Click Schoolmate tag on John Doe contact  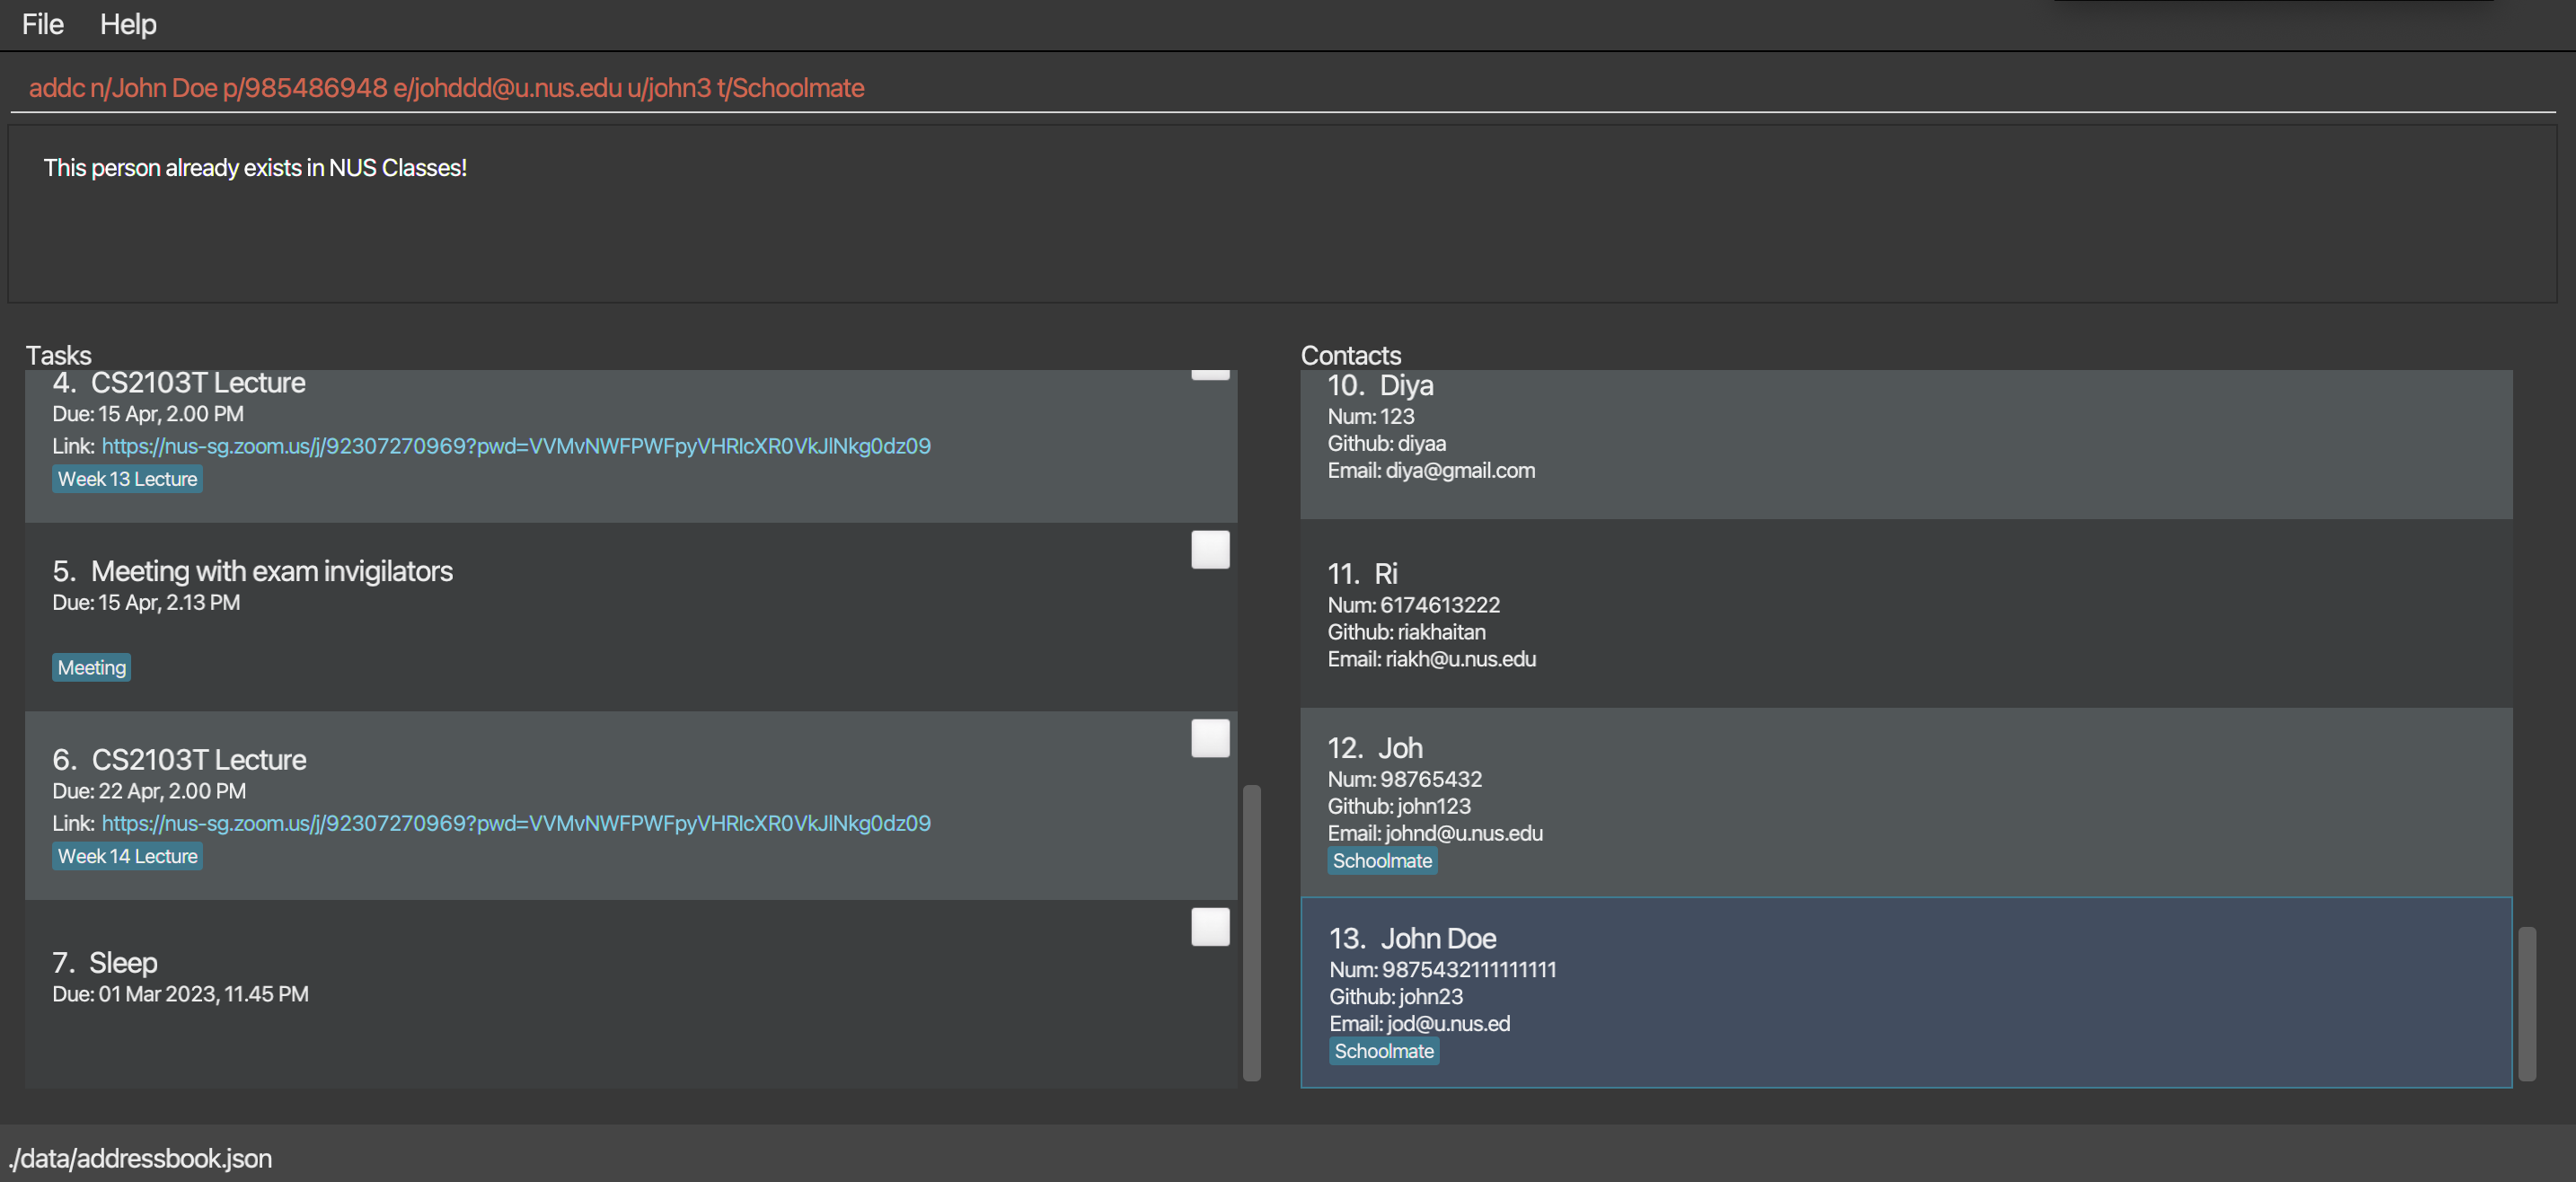[1383, 1051]
